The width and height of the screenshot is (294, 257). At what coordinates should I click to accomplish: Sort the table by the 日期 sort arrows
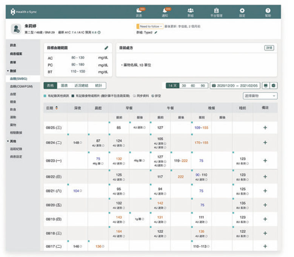(x=57, y=108)
